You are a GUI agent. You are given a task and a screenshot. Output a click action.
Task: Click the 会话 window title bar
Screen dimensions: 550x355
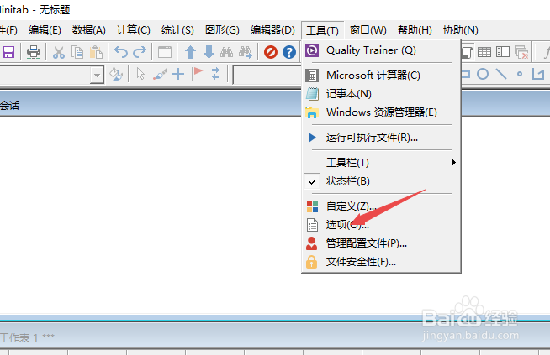click(151, 105)
